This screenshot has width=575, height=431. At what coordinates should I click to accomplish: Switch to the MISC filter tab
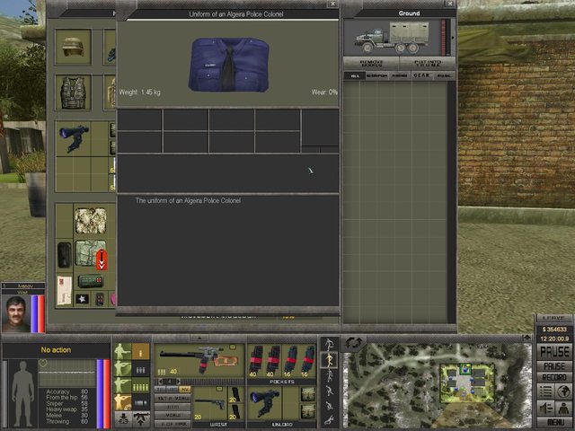[x=444, y=75]
